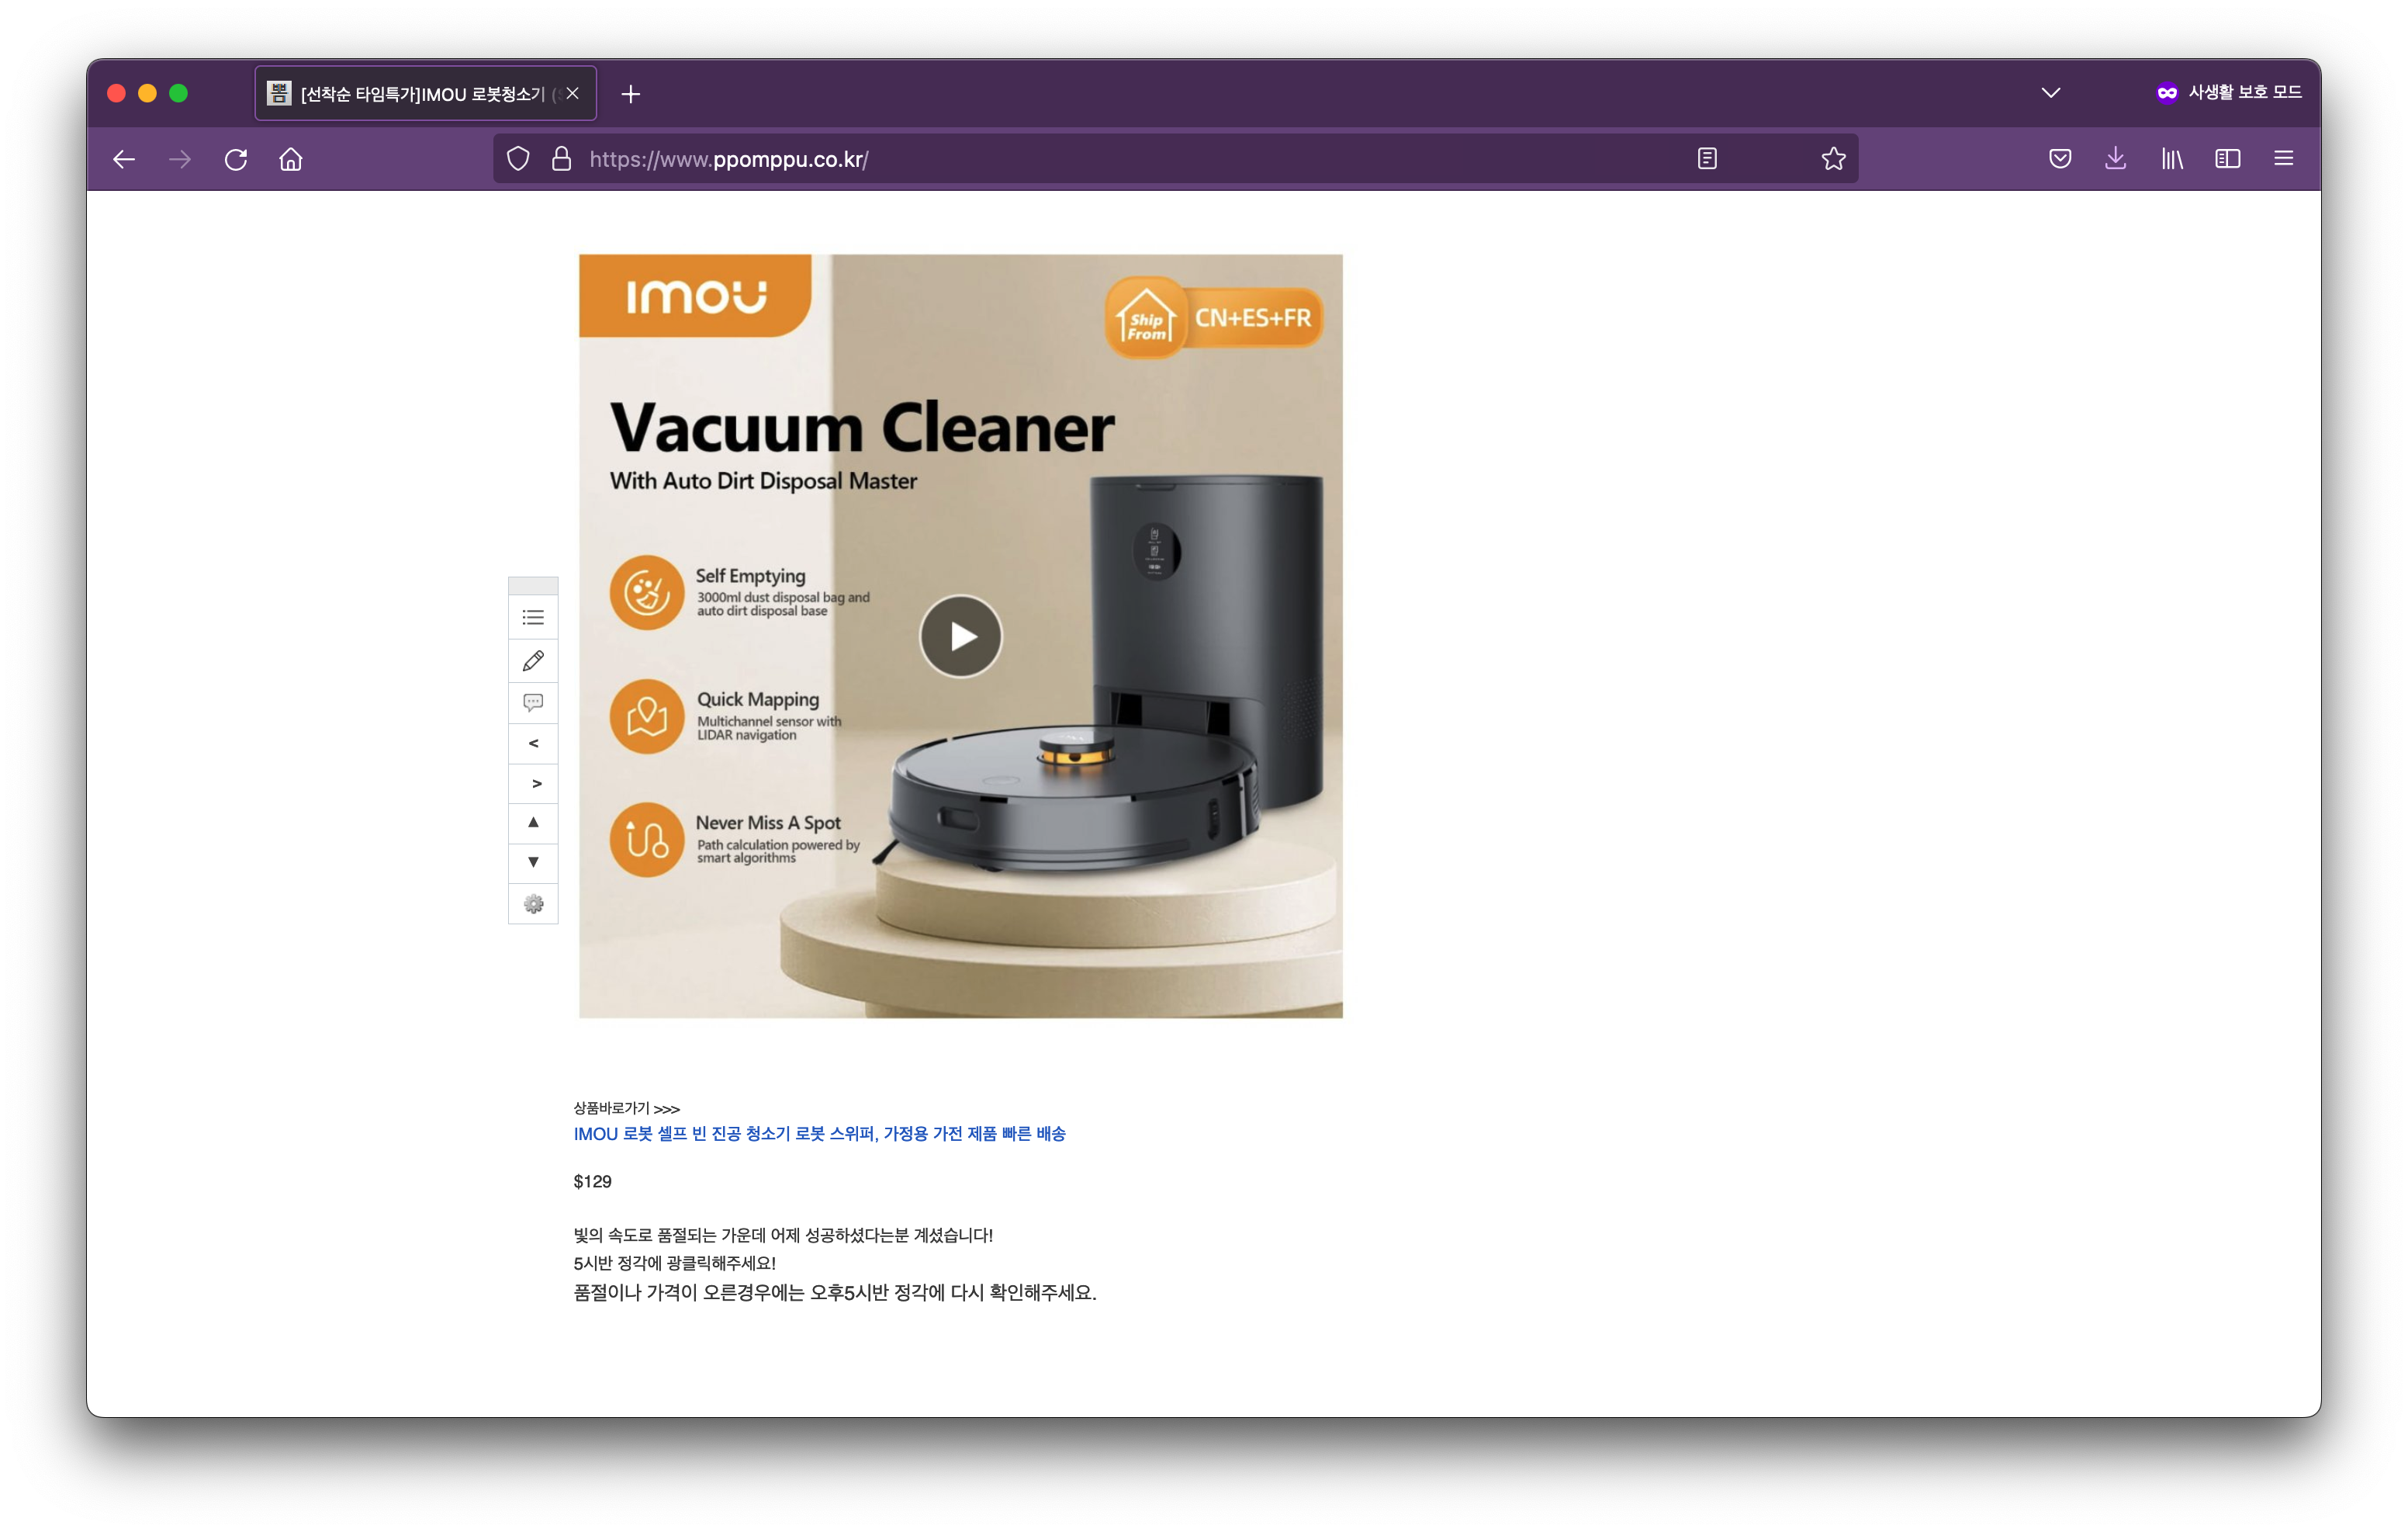Image resolution: width=2408 pixels, height=1532 pixels.
Task: Select the IMOU 로봇청소기 tab
Action: (420, 94)
